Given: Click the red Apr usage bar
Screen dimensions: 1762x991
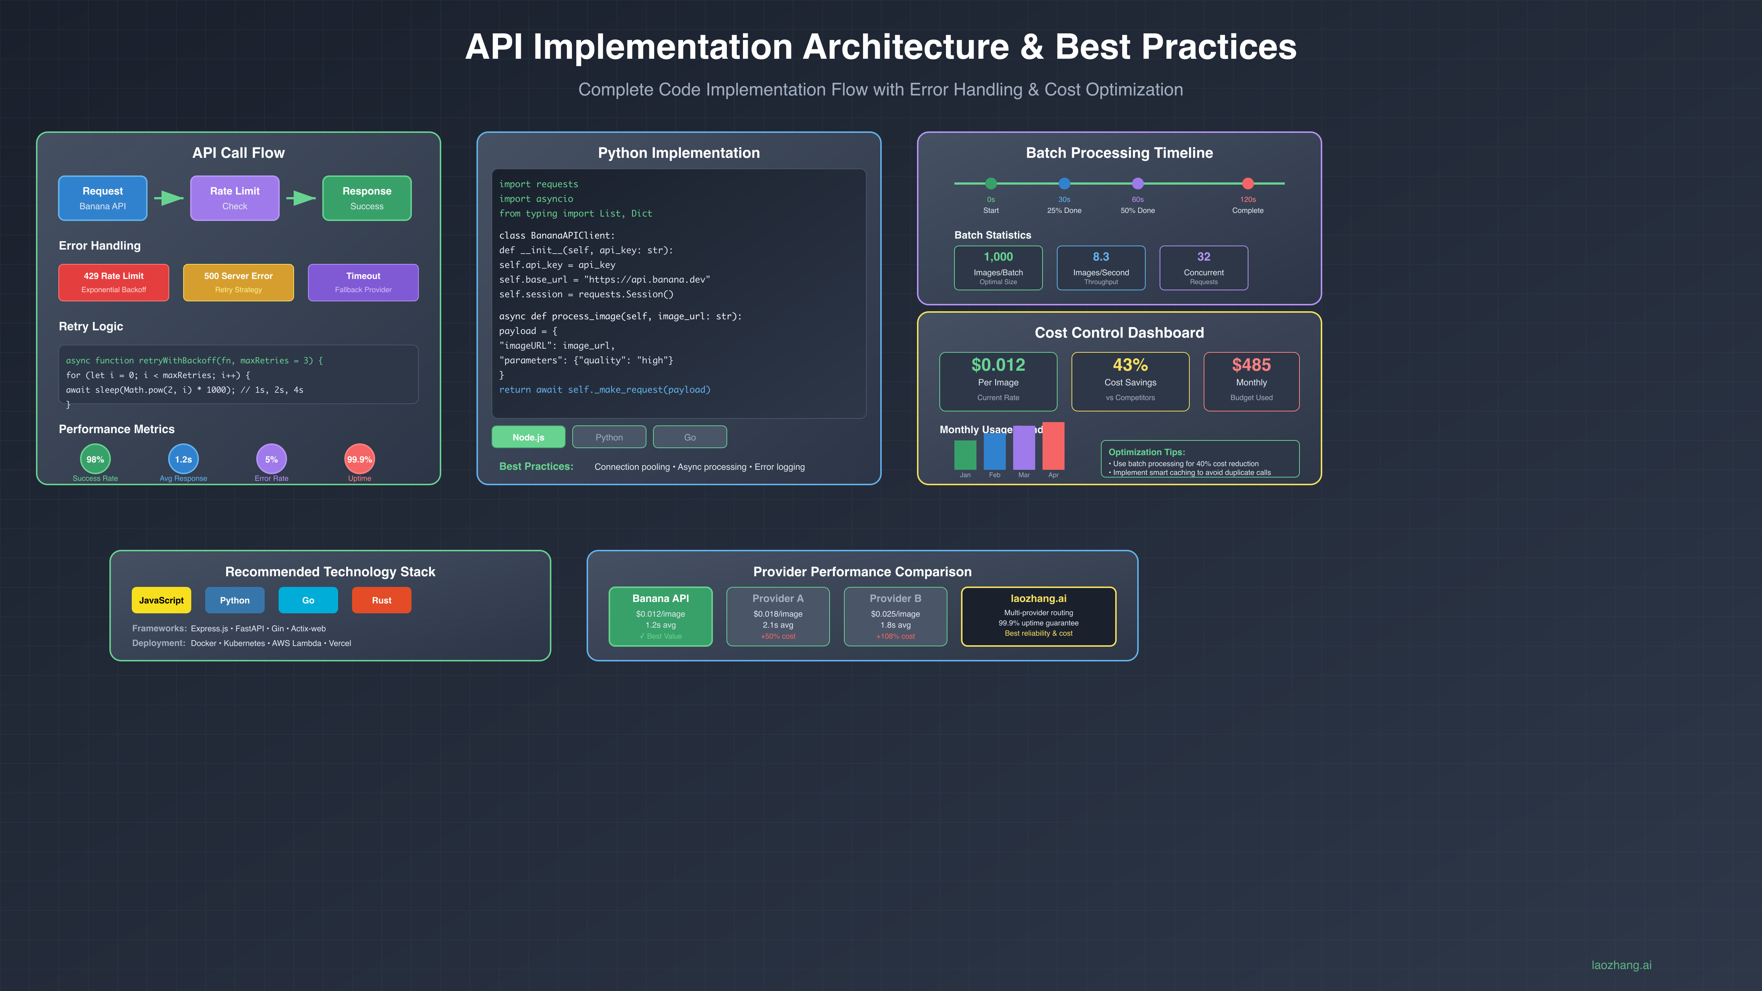Looking at the screenshot, I should pos(1054,445).
